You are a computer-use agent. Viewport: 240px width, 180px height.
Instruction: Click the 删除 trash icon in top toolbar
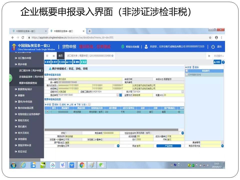76,62
